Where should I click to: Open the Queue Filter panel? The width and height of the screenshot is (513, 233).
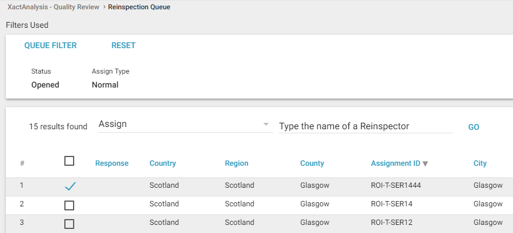click(50, 45)
